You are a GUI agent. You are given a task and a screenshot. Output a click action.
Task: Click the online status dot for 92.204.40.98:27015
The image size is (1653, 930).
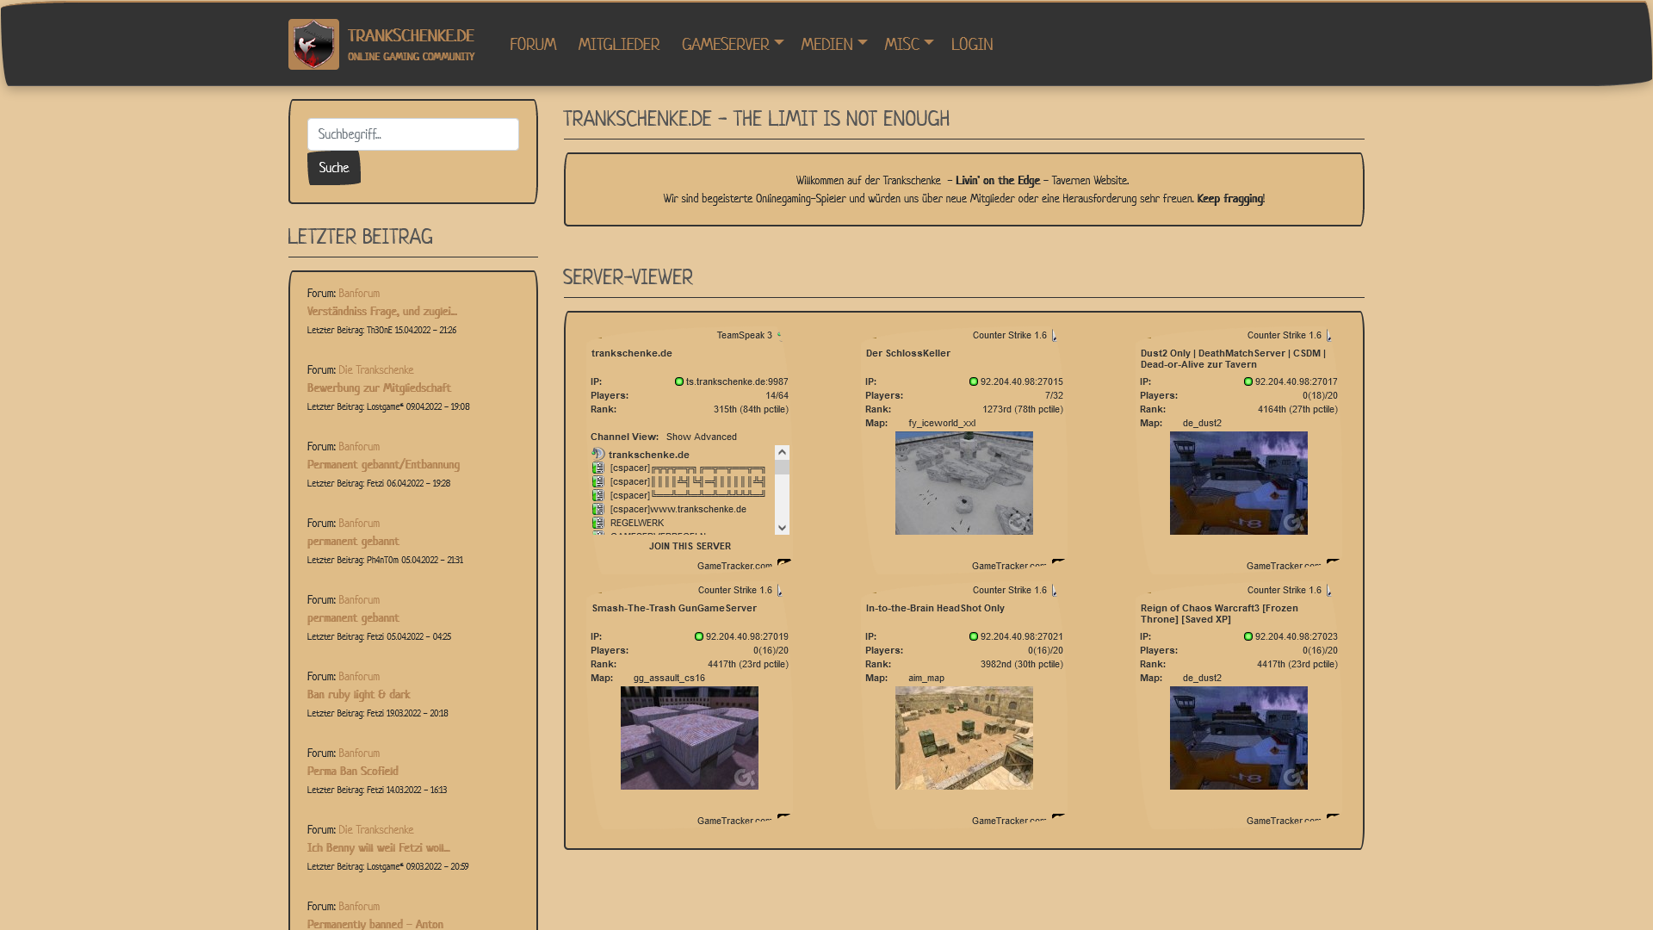(974, 381)
